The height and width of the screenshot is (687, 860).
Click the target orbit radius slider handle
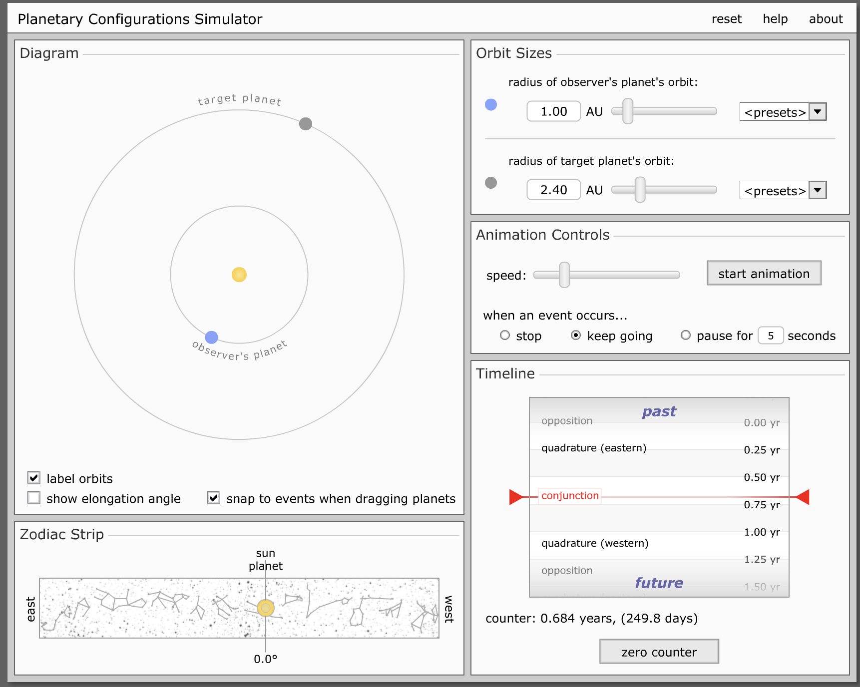coord(640,190)
